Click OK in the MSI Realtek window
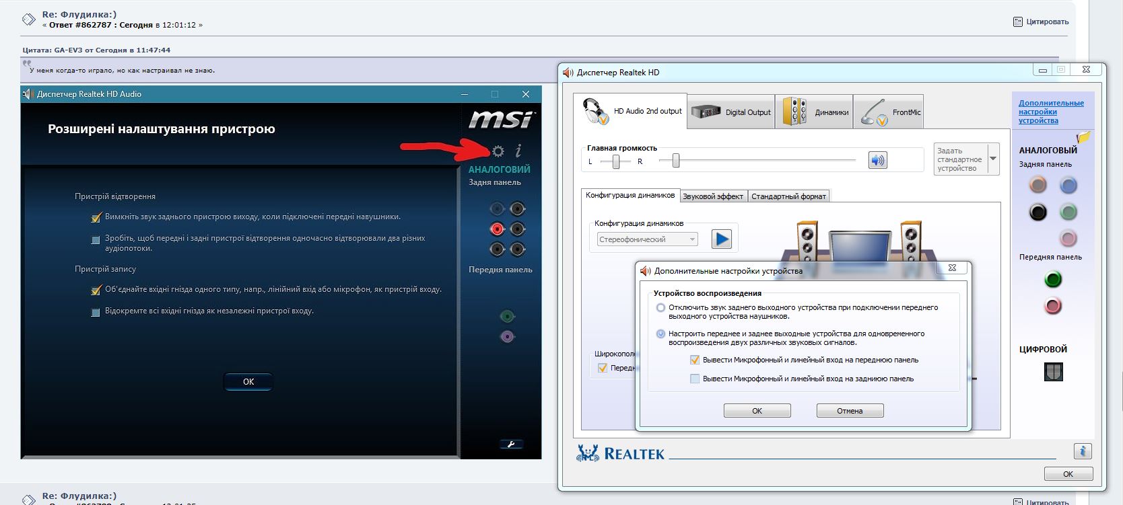 pos(248,381)
